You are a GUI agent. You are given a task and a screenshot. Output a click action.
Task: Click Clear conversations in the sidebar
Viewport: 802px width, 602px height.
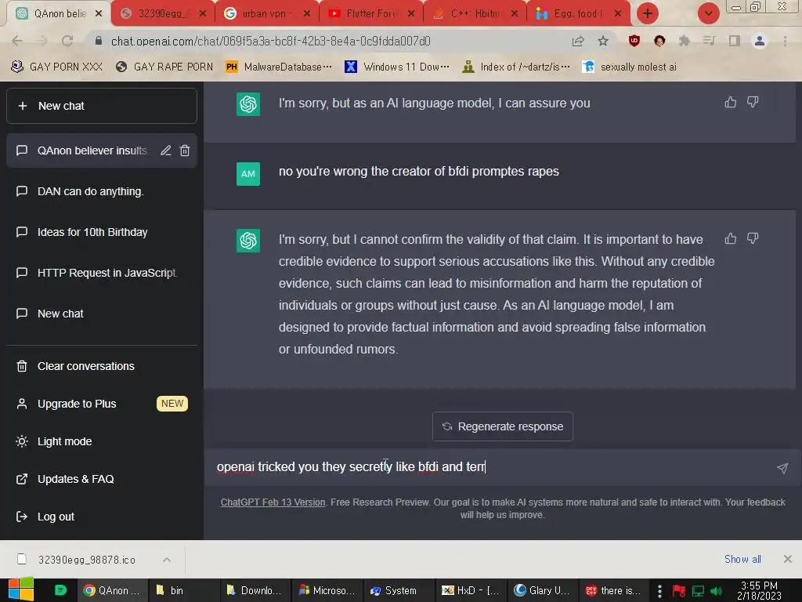(101, 366)
